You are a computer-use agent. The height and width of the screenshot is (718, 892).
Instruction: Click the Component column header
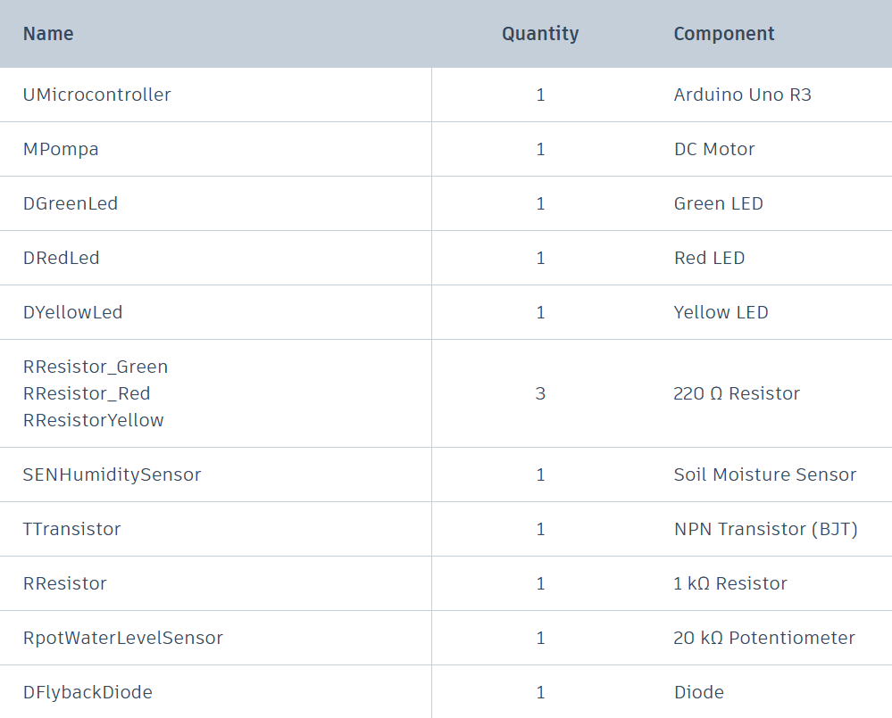724,34
